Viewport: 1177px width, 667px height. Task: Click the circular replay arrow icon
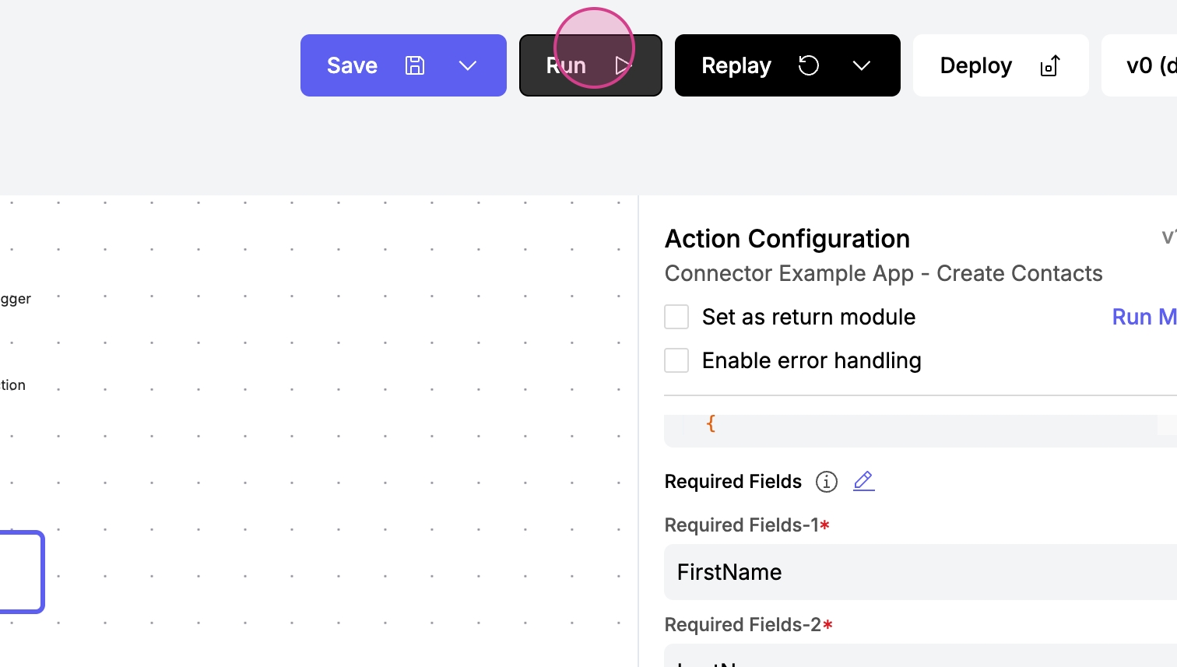[809, 65]
